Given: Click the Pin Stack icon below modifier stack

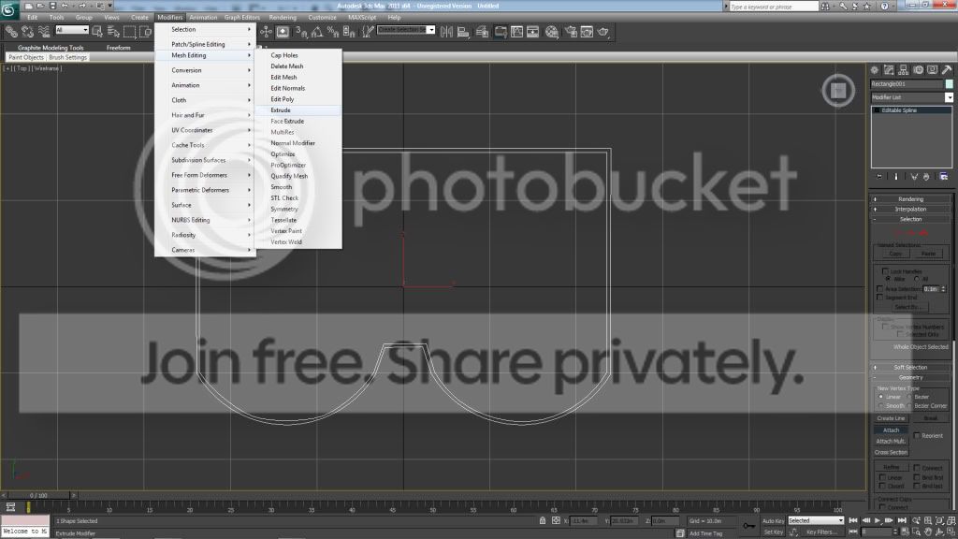Looking at the screenshot, I should [x=879, y=177].
